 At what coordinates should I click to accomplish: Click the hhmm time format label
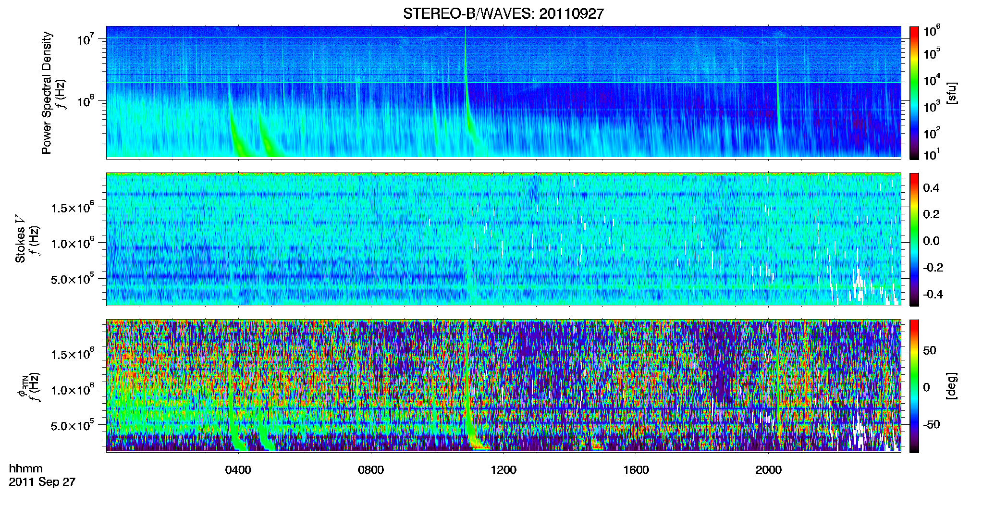26,469
